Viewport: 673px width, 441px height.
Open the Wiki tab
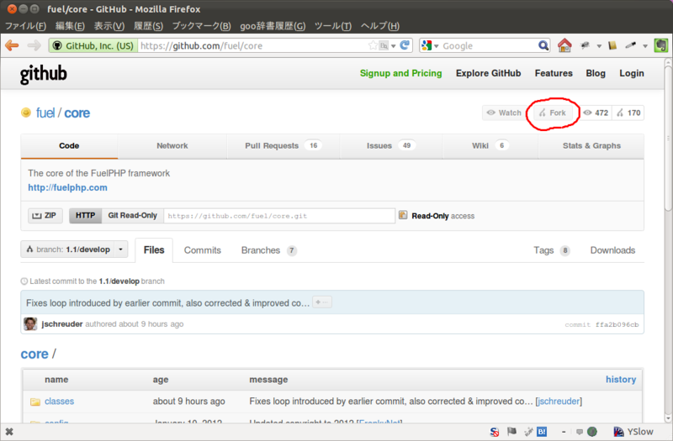click(490, 145)
